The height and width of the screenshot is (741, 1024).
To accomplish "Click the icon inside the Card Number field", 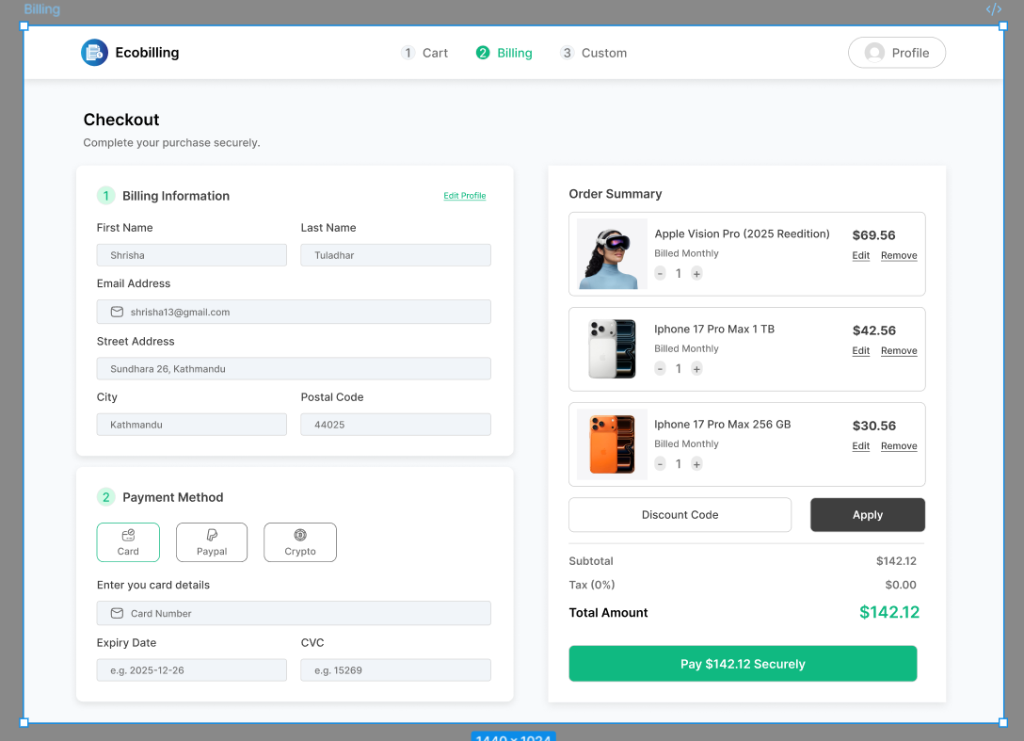I will click(x=117, y=613).
